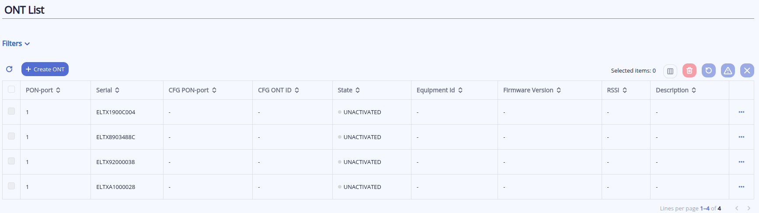This screenshot has width=759, height=213.
Task: Toggle the select-all header checkbox
Action: (11, 90)
